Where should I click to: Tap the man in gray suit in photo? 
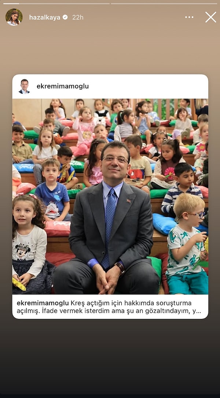pyautogui.click(x=109, y=218)
